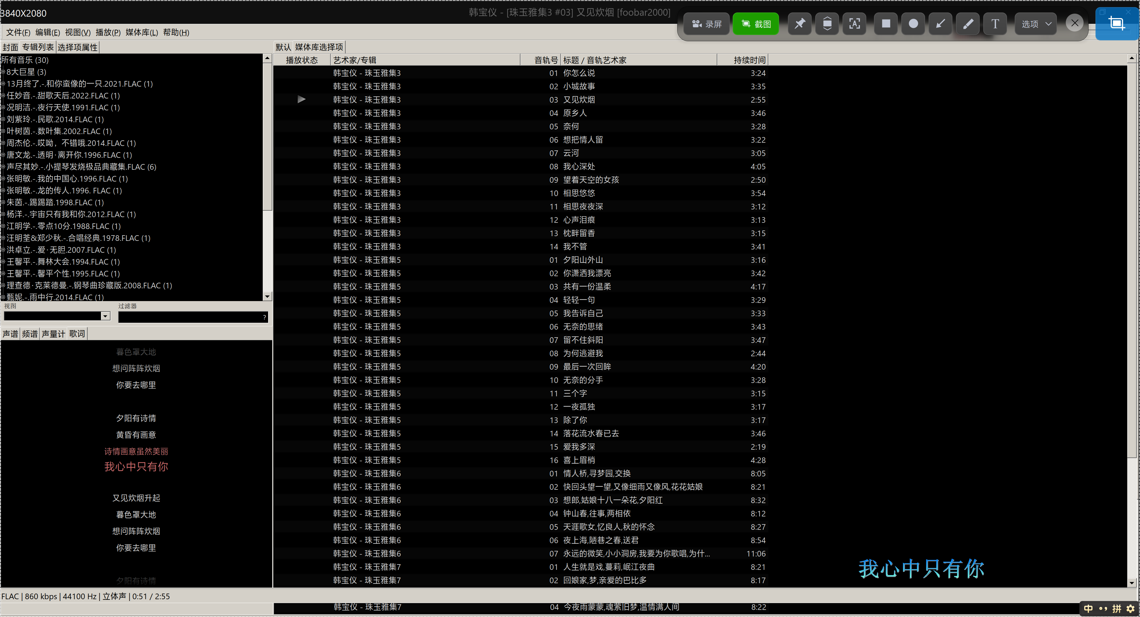Select the text recognition (OCR) icon
The height and width of the screenshot is (617, 1140).
click(x=855, y=24)
